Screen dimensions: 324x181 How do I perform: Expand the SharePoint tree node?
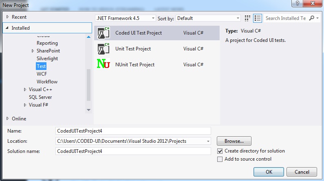click(33, 51)
